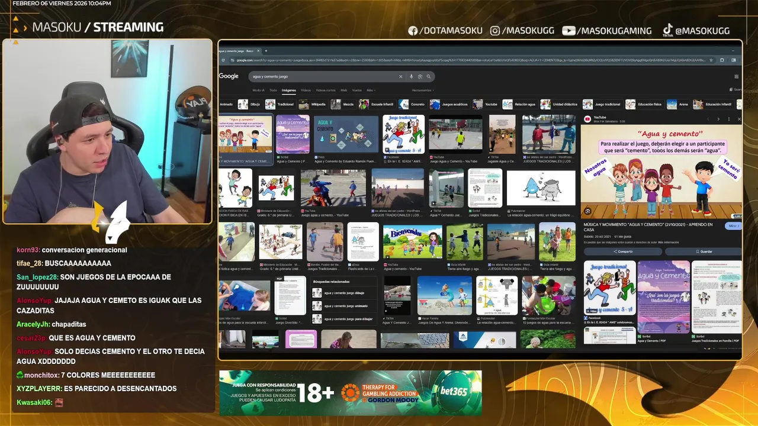Close the 'agua y cemento juego' tab
Image resolution: width=758 pixels, height=426 pixels.
[258, 51]
